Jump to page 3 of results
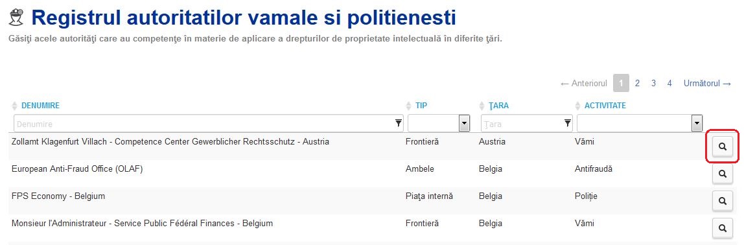The height and width of the screenshot is (245, 744). (653, 83)
